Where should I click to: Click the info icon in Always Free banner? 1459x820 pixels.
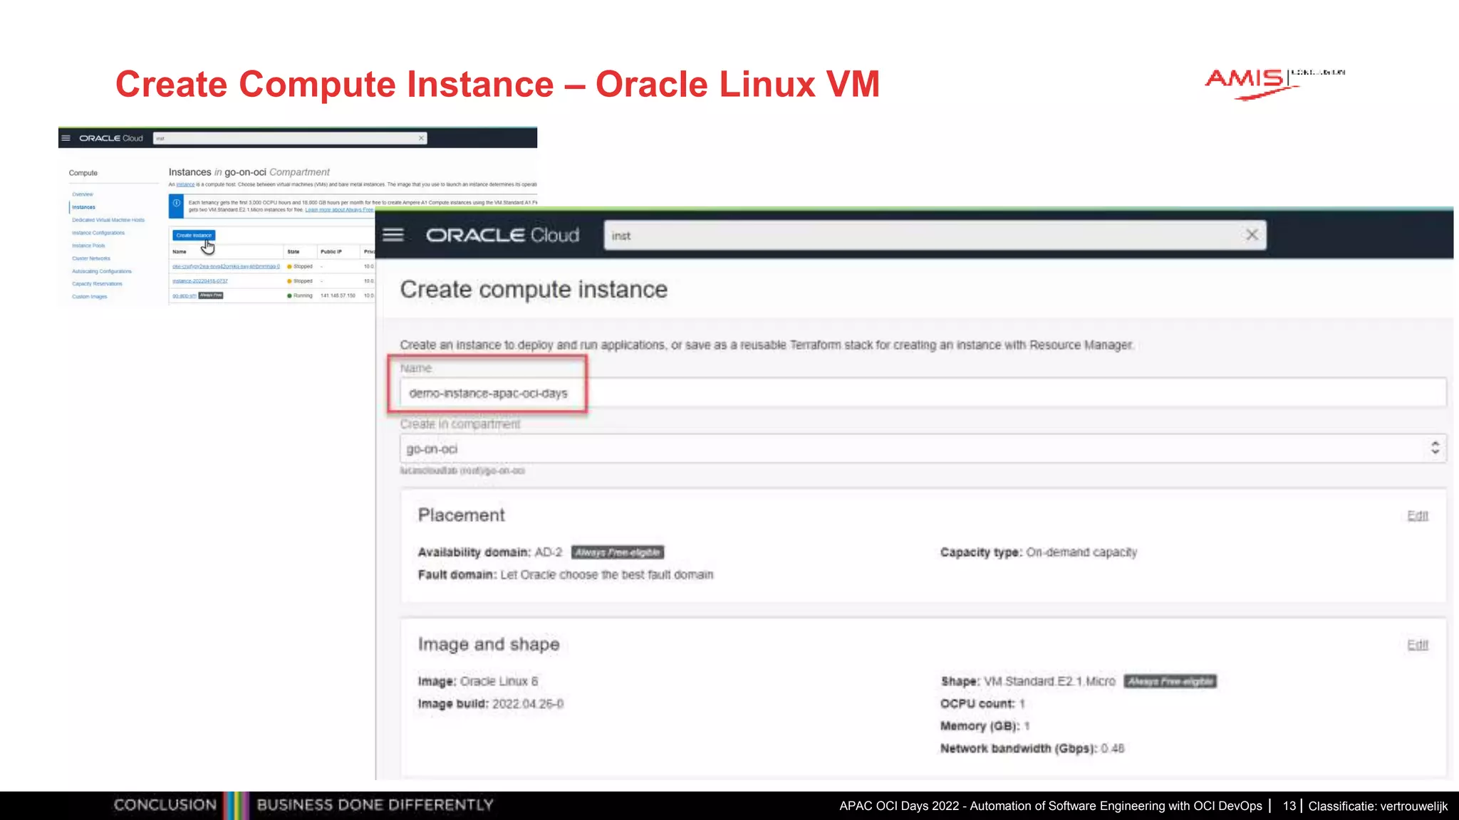(177, 204)
